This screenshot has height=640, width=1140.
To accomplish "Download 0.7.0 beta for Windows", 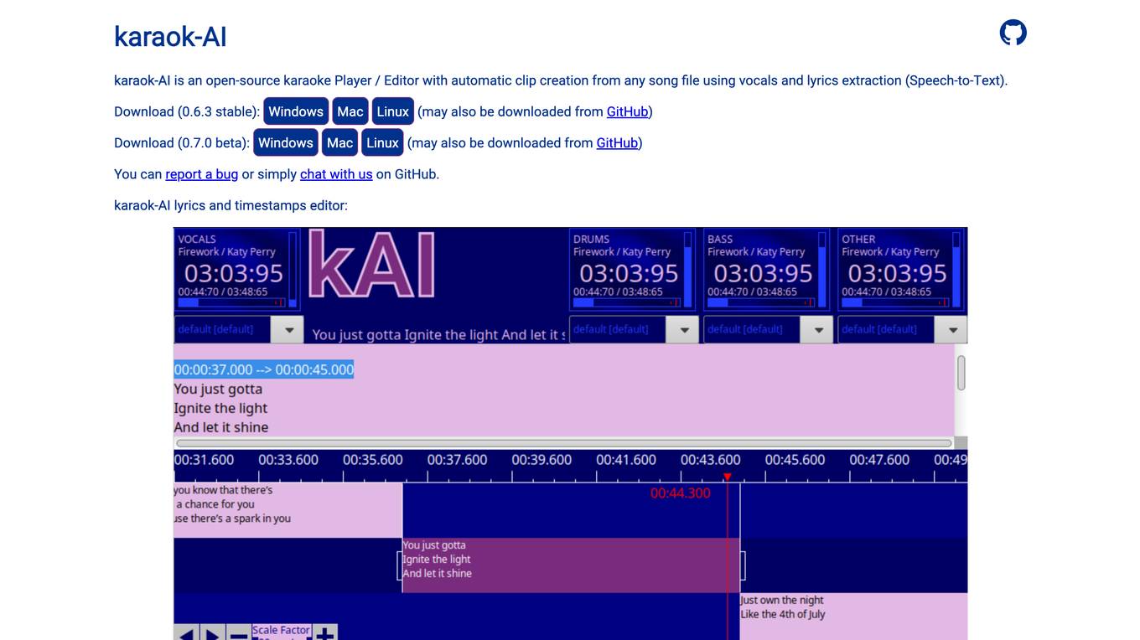I will [286, 142].
